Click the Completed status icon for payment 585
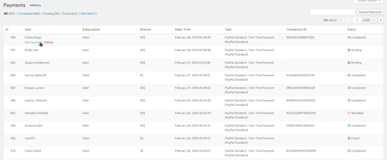The height and width of the screenshot is (160, 387). click(x=349, y=100)
